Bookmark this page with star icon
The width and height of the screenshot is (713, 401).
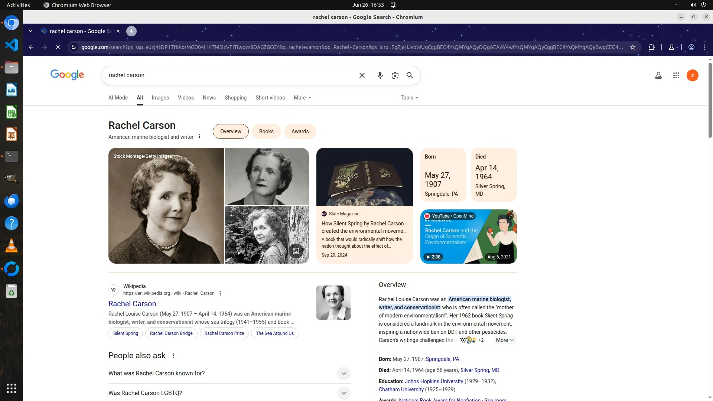point(633,47)
